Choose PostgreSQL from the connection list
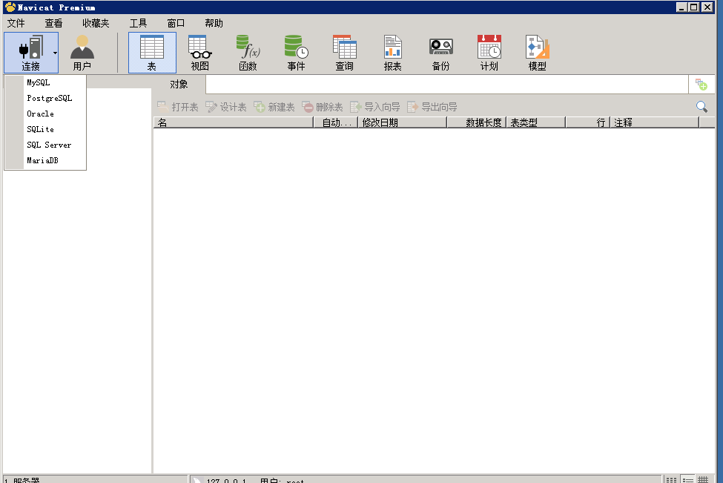723x483 pixels. click(50, 98)
